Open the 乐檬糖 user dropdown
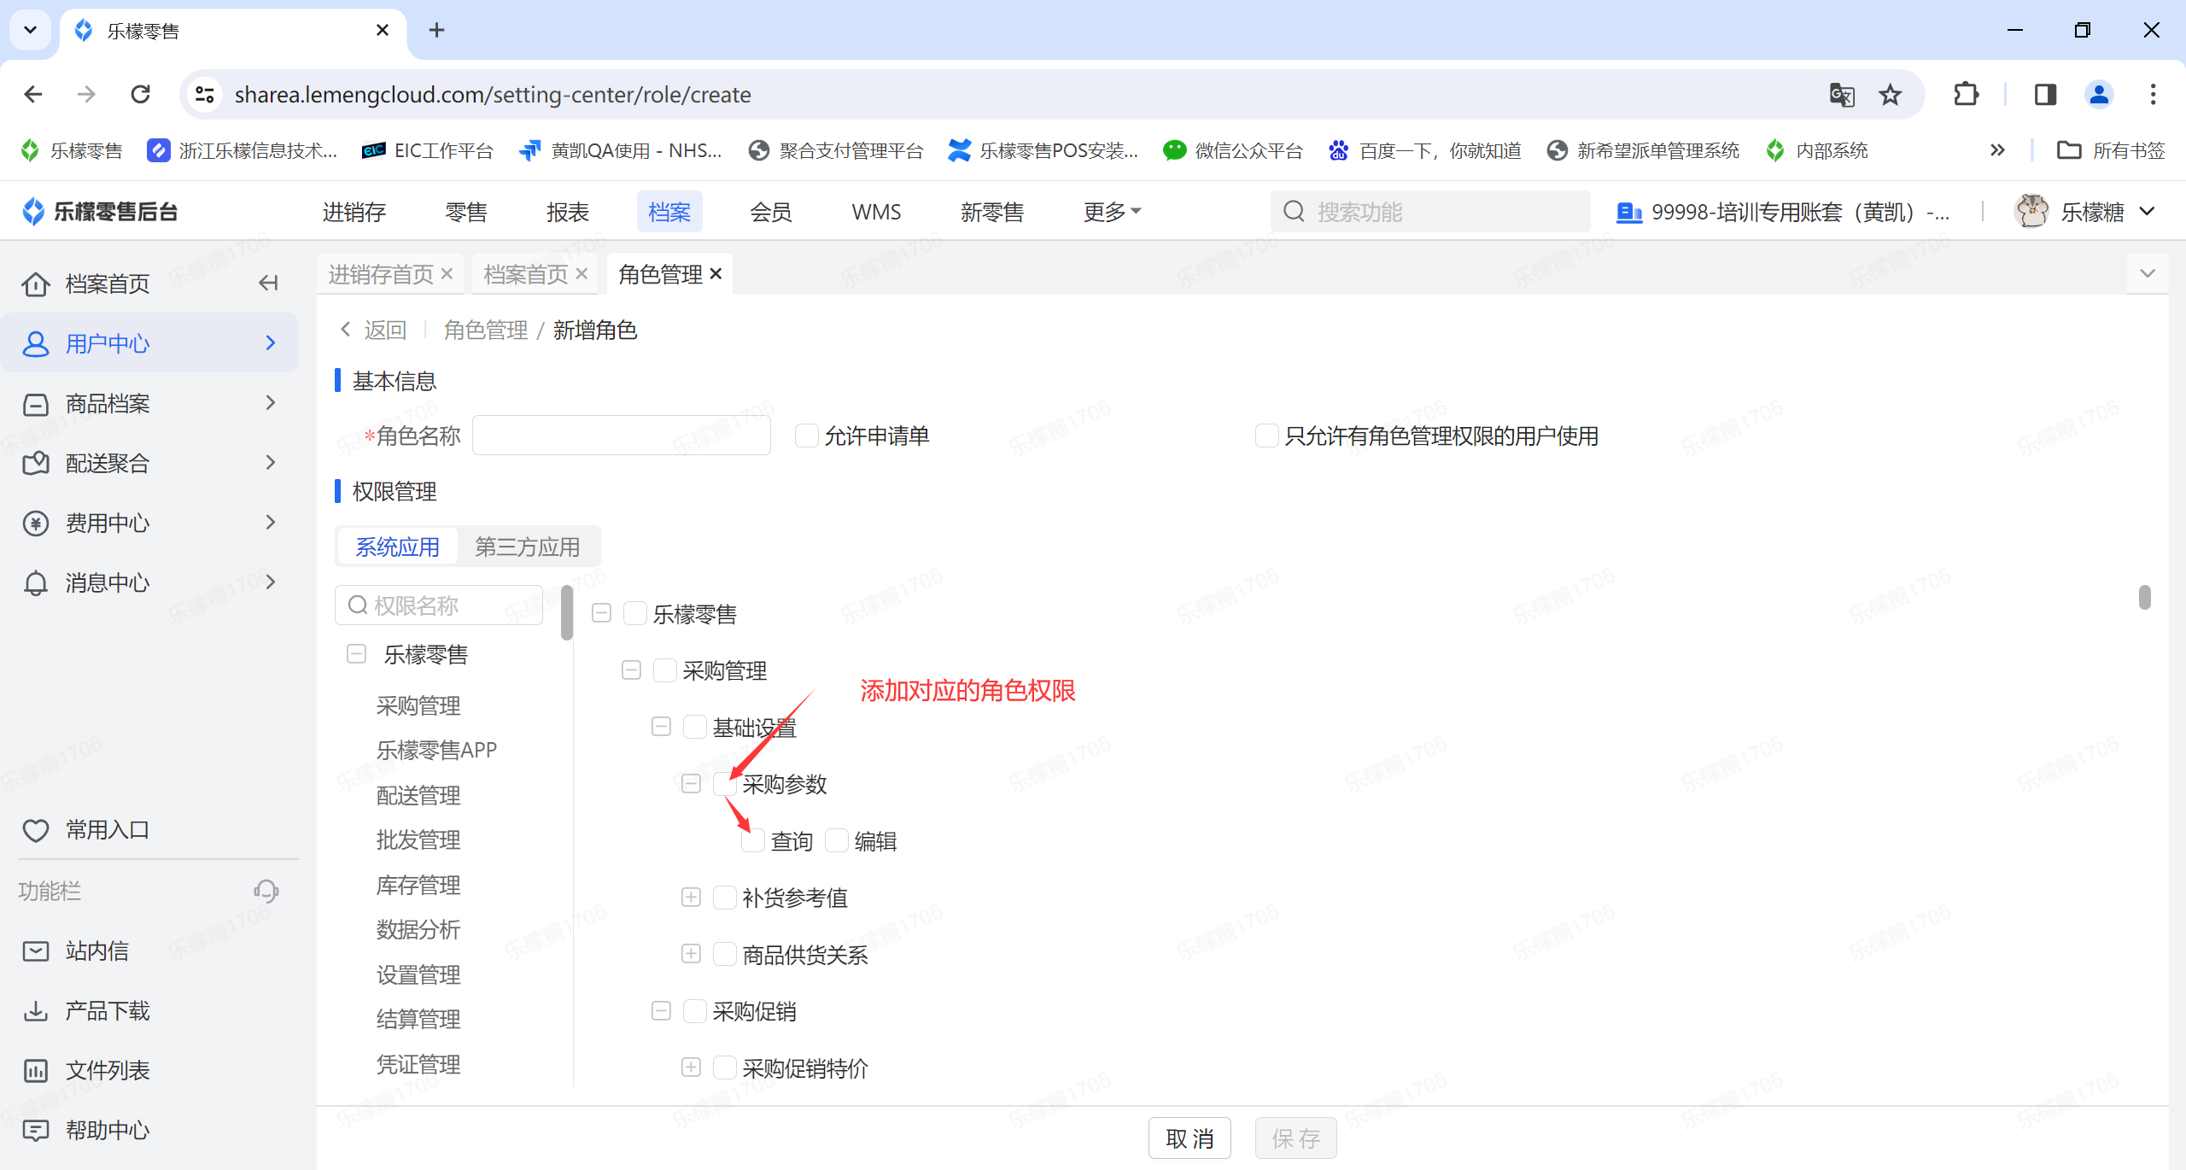This screenshot has width=2186, height=1170. [x=2085, y=211]
